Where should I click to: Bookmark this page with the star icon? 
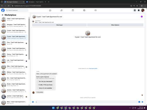pos(137,6)
